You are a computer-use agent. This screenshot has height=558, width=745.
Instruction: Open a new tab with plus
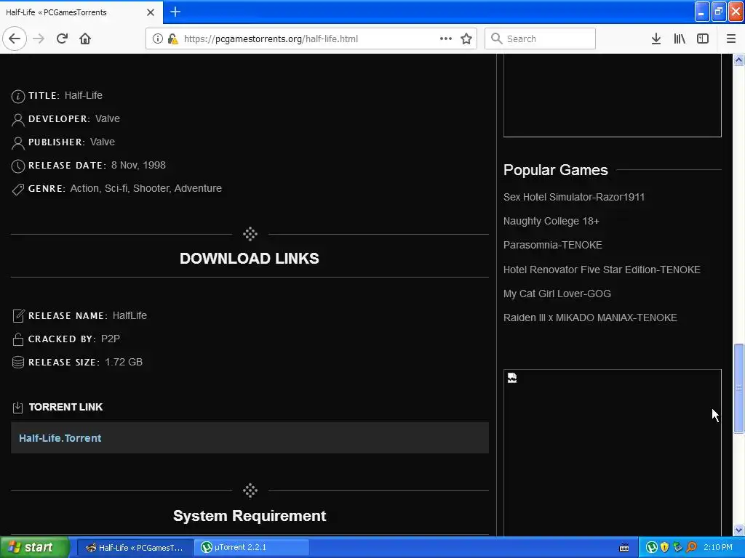(175, 12)
